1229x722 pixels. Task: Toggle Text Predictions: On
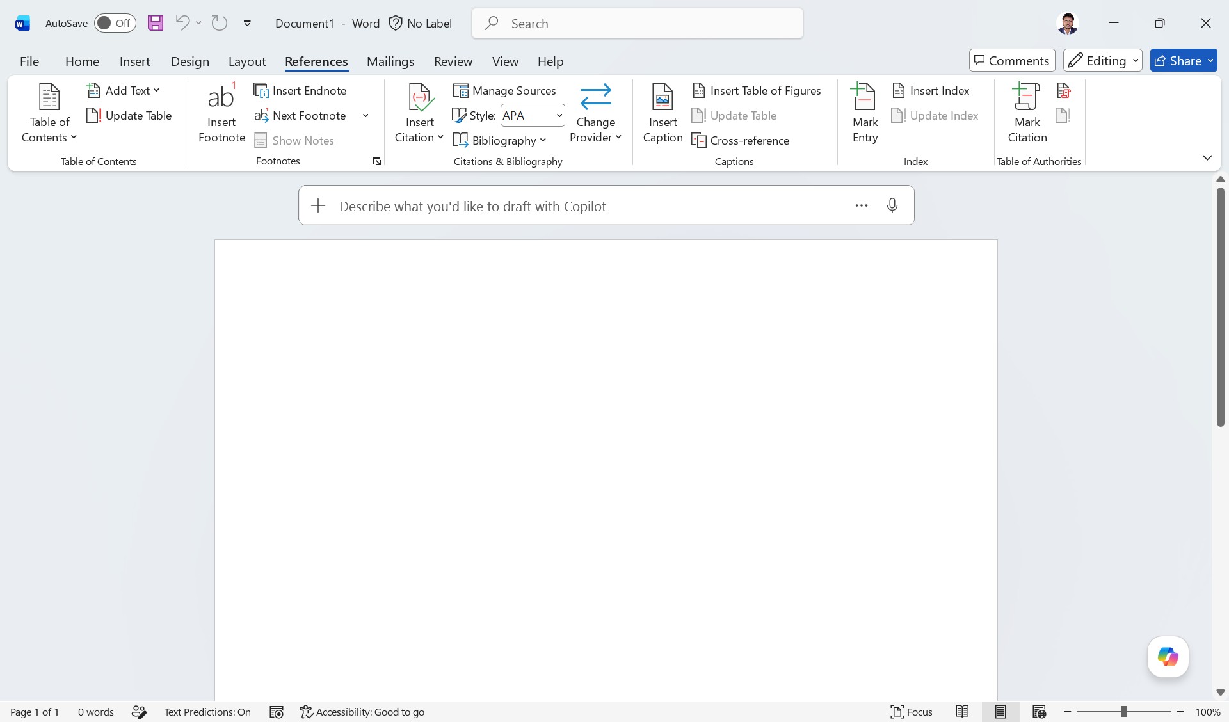pos(207,712)
